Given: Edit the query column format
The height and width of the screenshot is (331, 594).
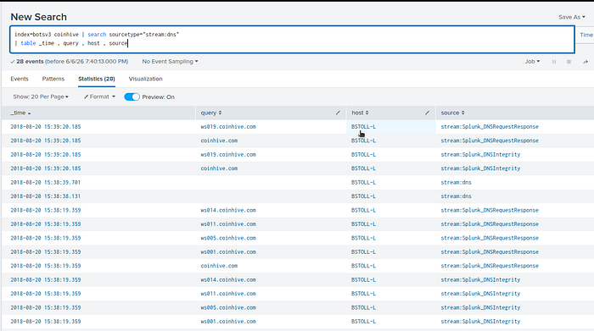Looking at the screenshot, I should (x=338, y=113).
